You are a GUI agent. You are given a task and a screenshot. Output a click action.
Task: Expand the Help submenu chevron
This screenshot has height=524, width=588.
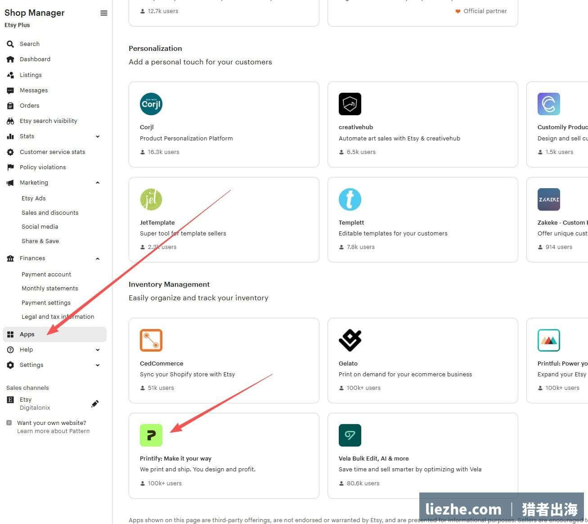click(98, 350)
